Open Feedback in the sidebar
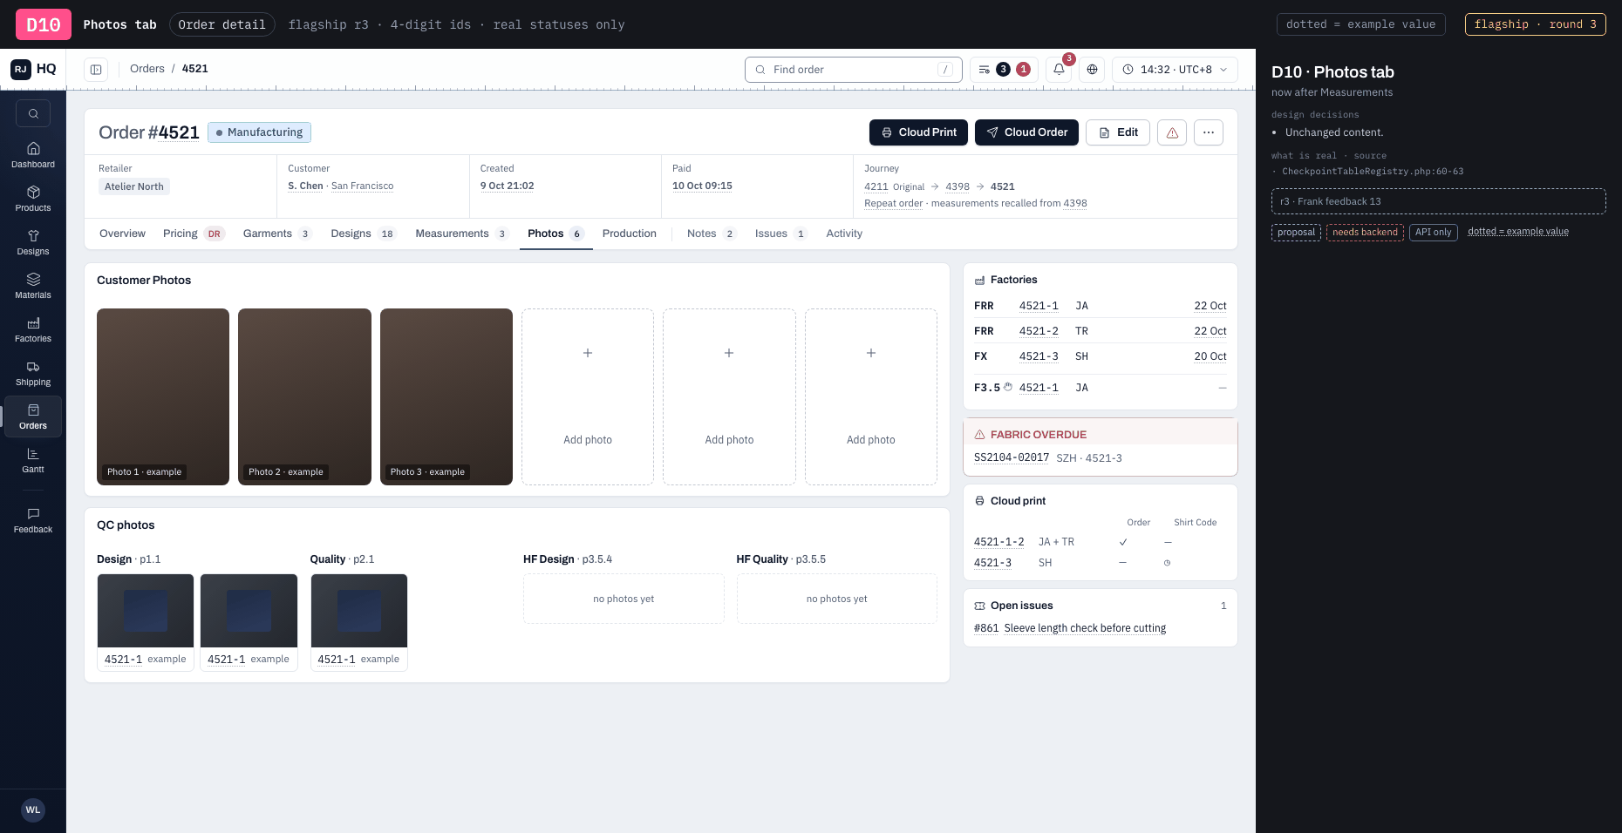Screen dimensions: 1622x833 (33, 520)
